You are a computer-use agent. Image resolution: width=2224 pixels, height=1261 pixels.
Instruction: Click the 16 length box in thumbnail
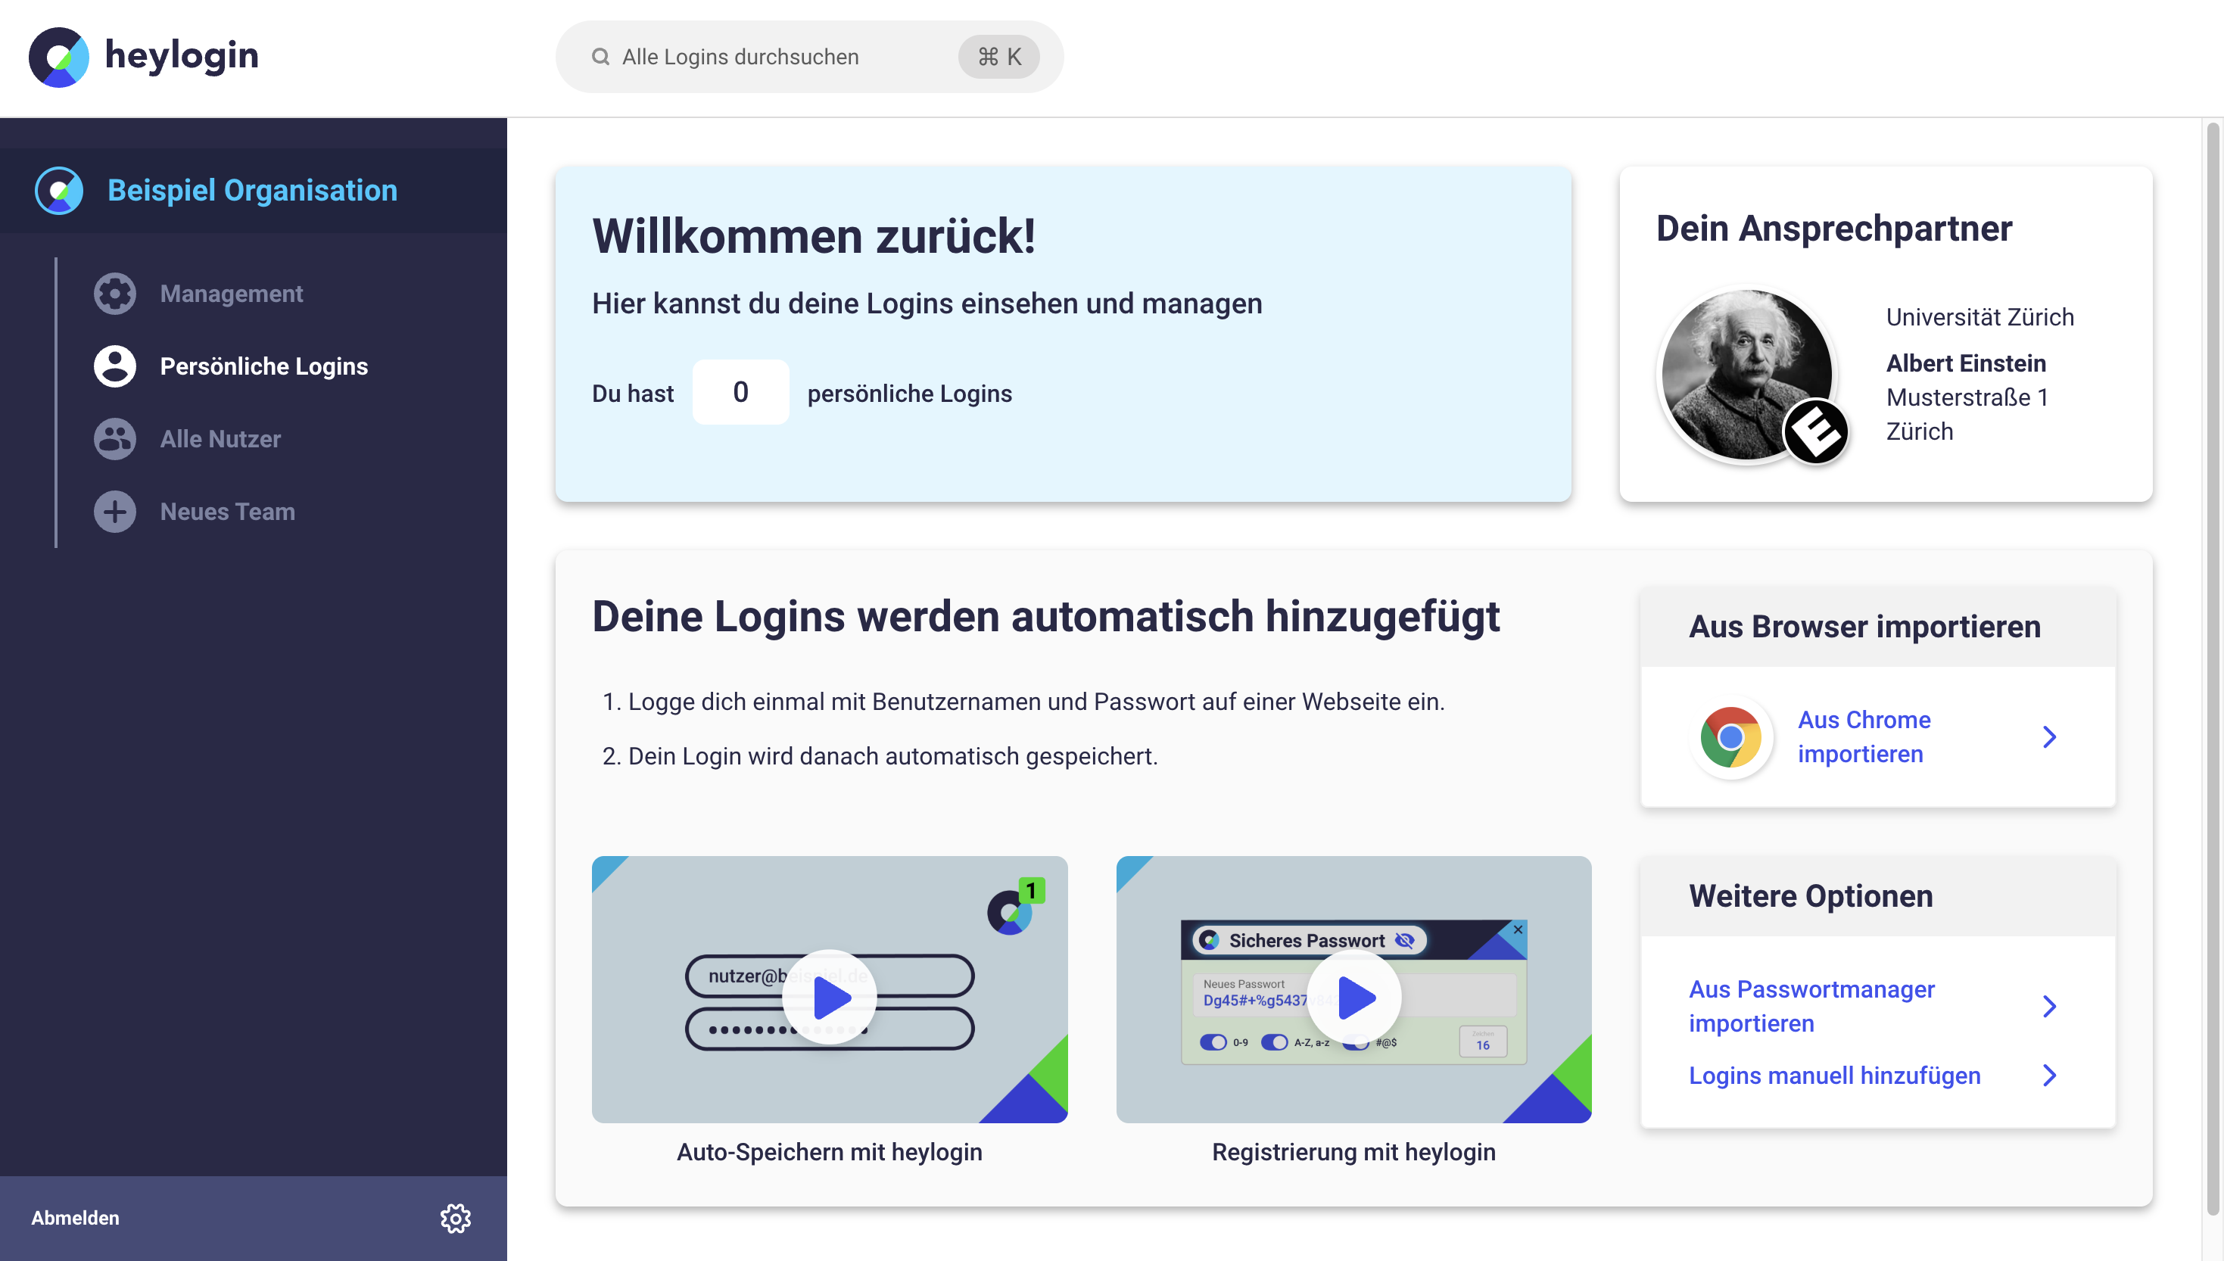[x=1483, y=1042]
